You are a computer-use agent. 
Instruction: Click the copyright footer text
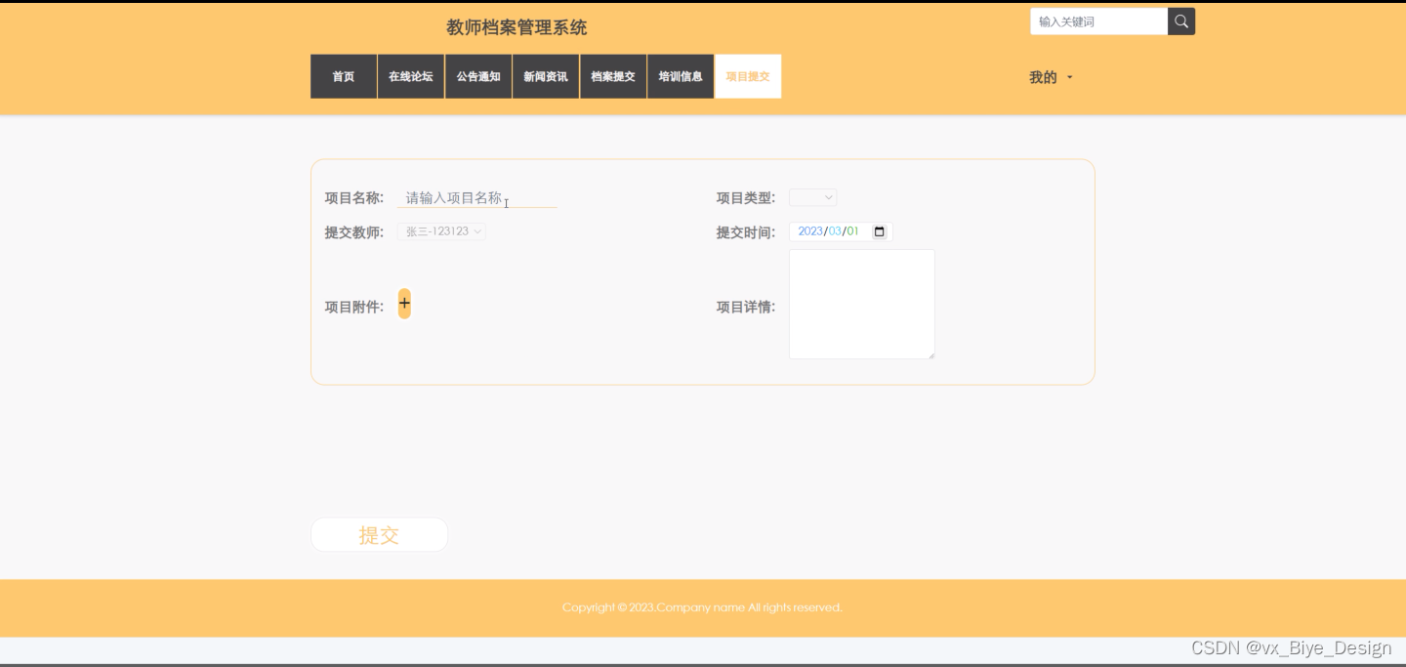pyautogui.click(x=702, y=607)
